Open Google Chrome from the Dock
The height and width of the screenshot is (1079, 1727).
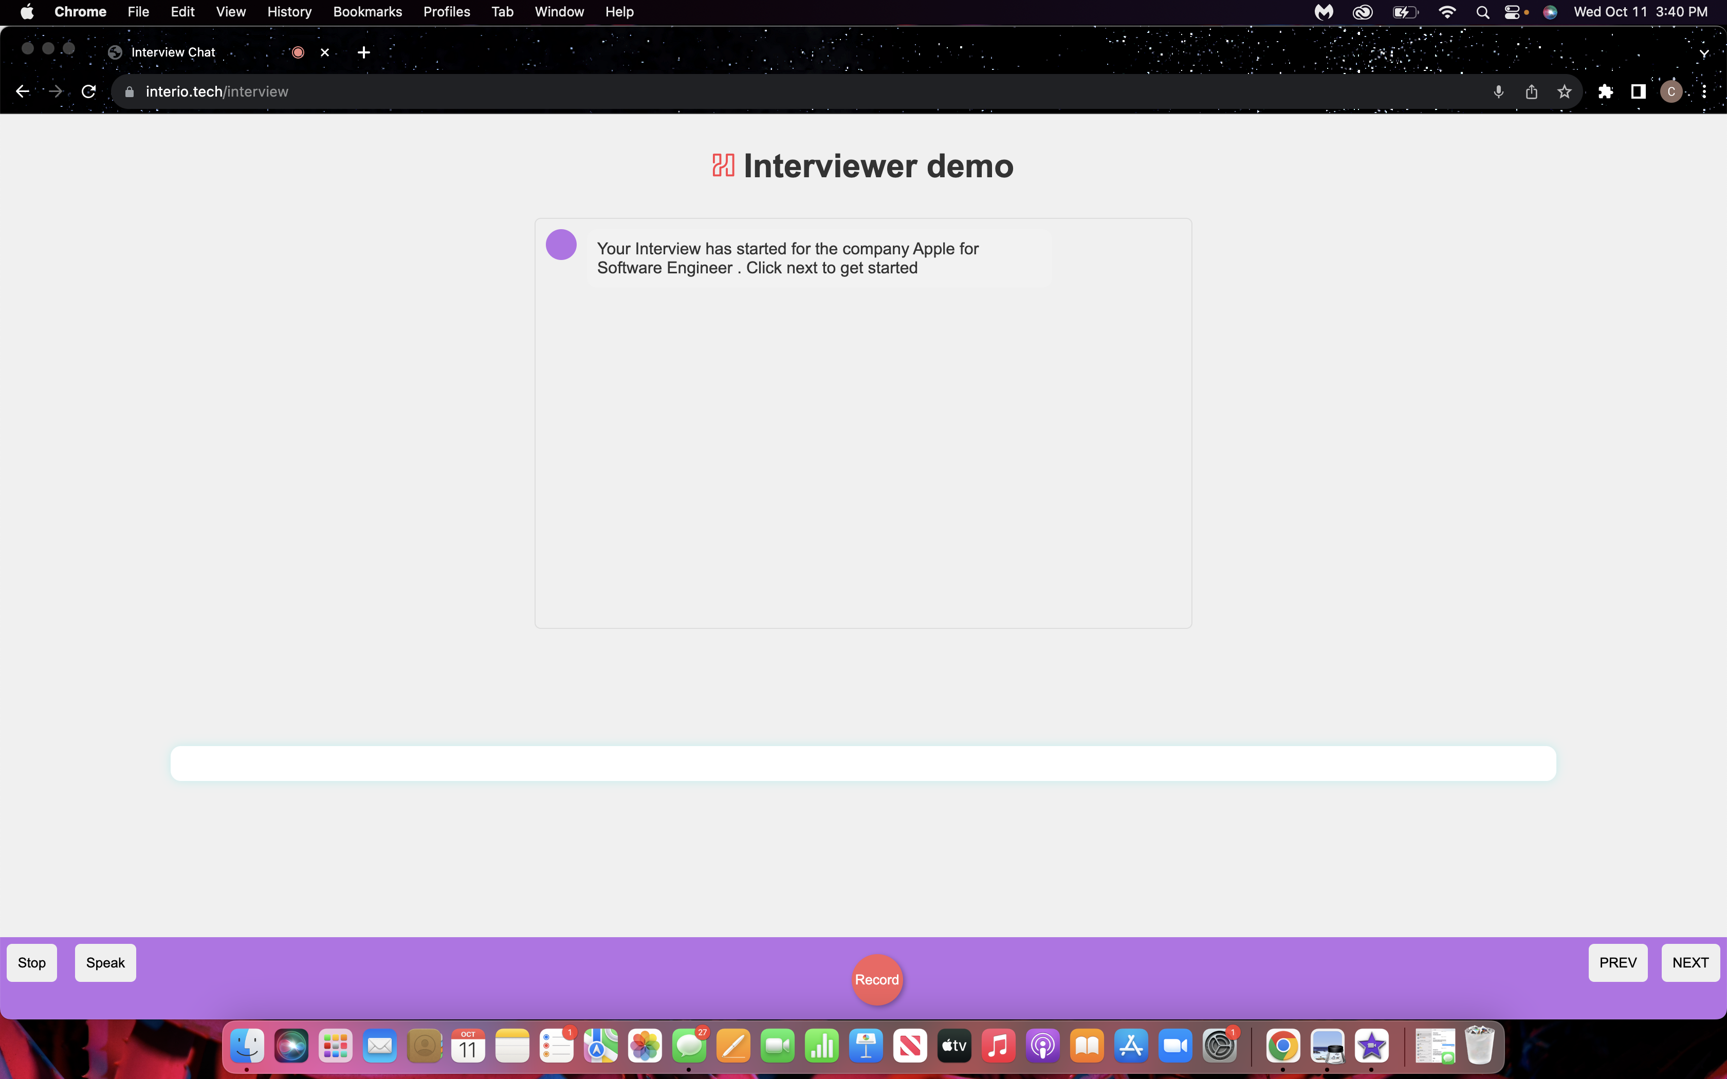(1283, 1046)
